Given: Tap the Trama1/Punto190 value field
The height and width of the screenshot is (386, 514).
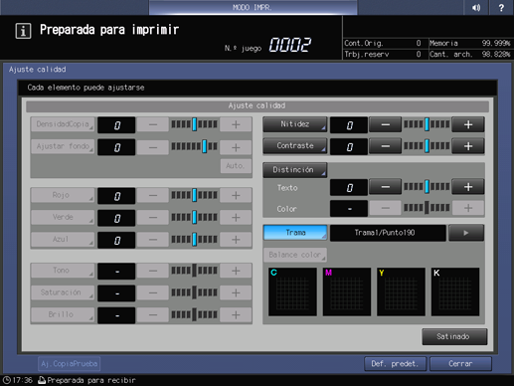Looking at the screenshot, I should point(388,233).
